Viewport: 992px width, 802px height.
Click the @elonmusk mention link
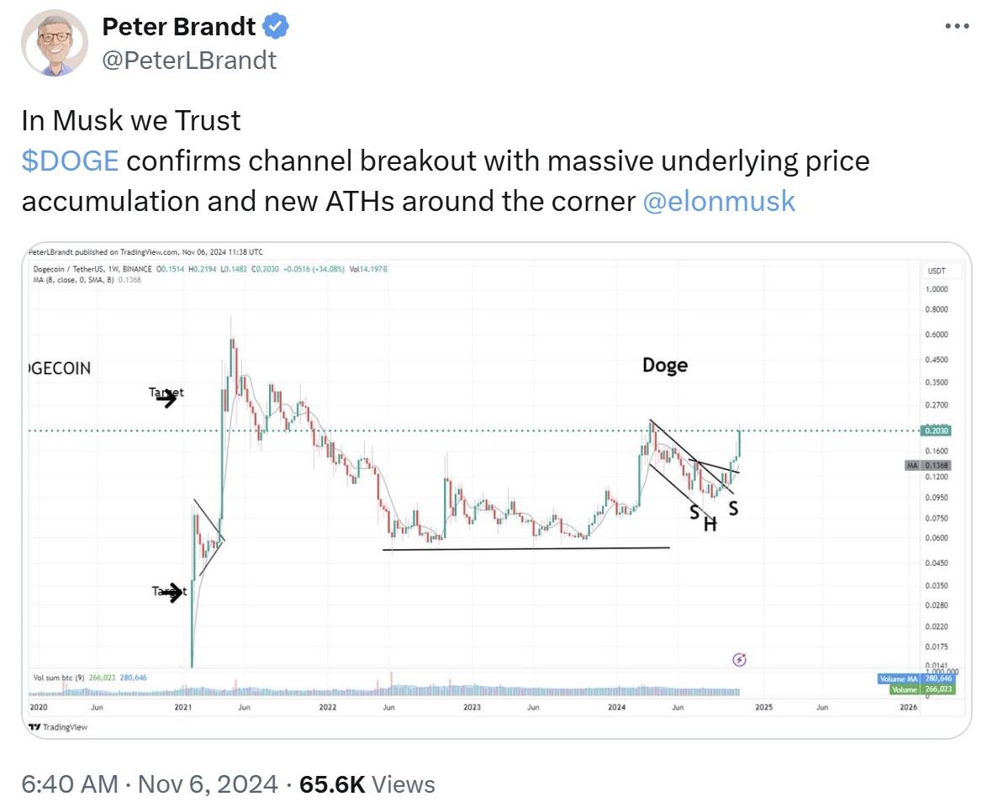720,201
